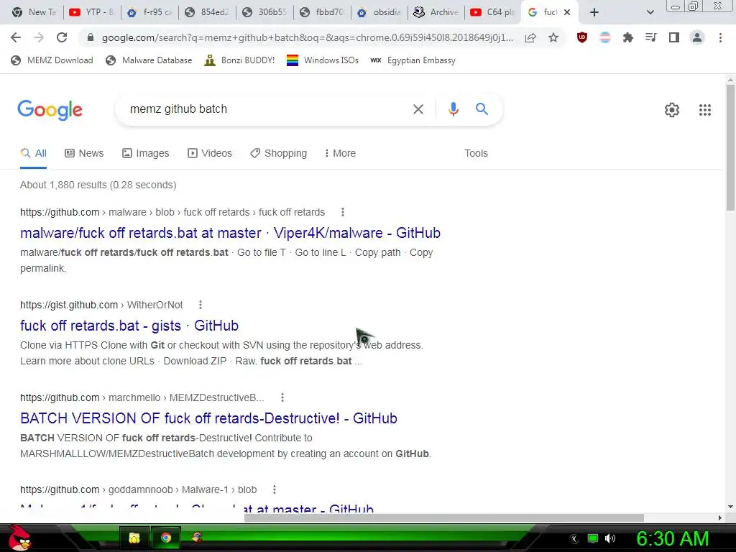
Task: Open options for the WitherOrNot gist result
Action: coord(201,305)
